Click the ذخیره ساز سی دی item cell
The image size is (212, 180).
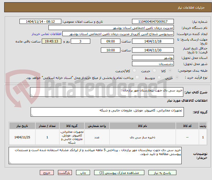[143, 137]
